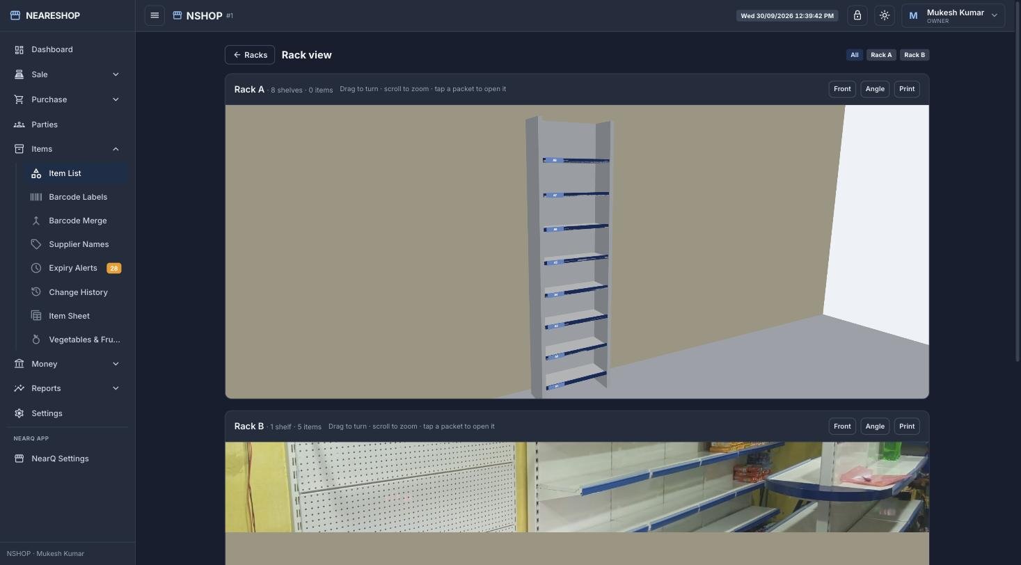Click the Expiry Alerts clock icon
Viewport: 1021px width, 565px height.
pyautogui.click(x=36, y=268)
